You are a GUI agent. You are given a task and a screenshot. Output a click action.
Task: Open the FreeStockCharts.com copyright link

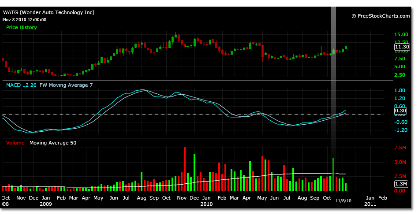380,16
